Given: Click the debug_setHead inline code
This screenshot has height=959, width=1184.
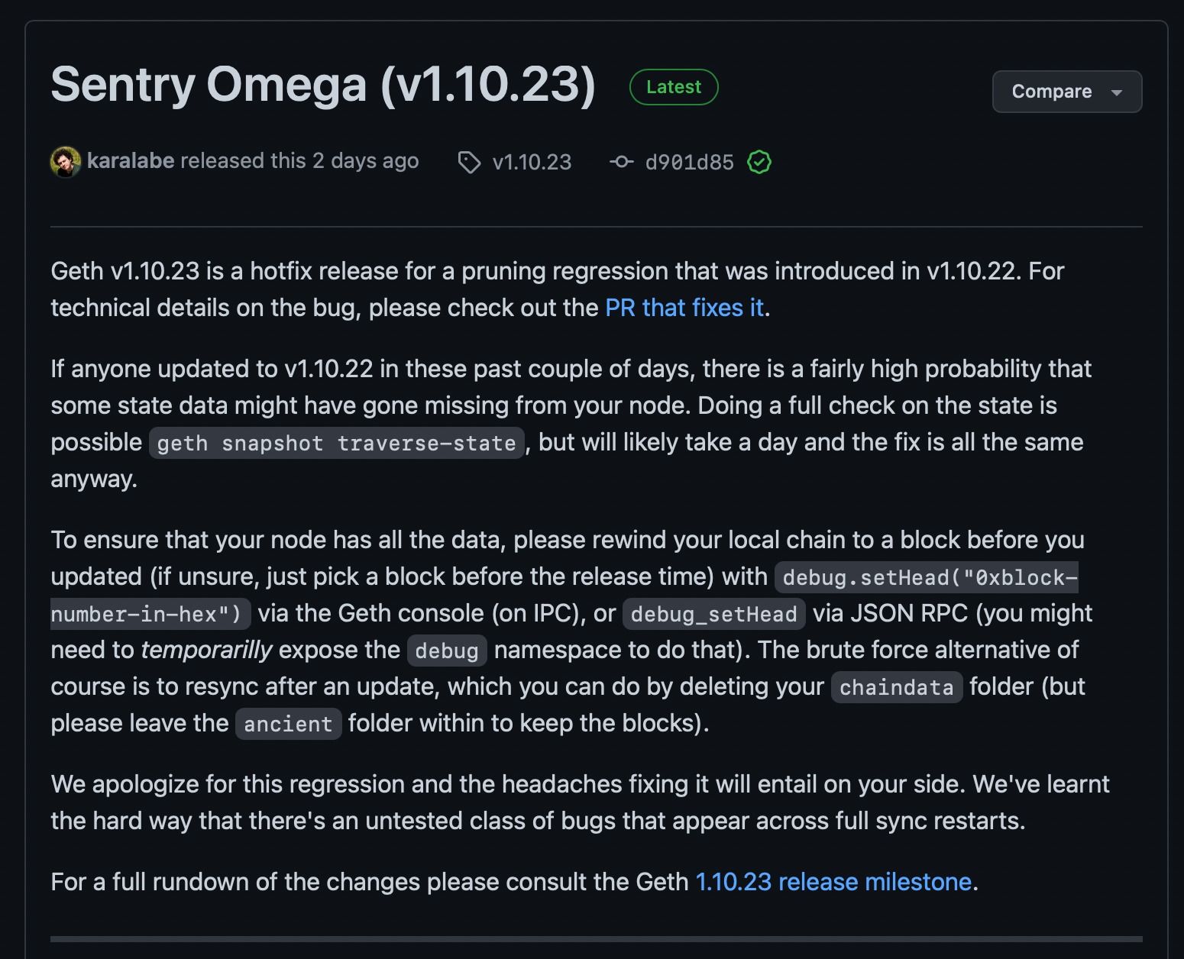Looking at the screenshot, I should [713, 614].
